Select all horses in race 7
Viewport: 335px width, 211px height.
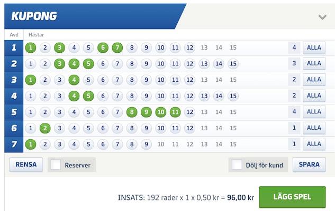click(314, 144)
